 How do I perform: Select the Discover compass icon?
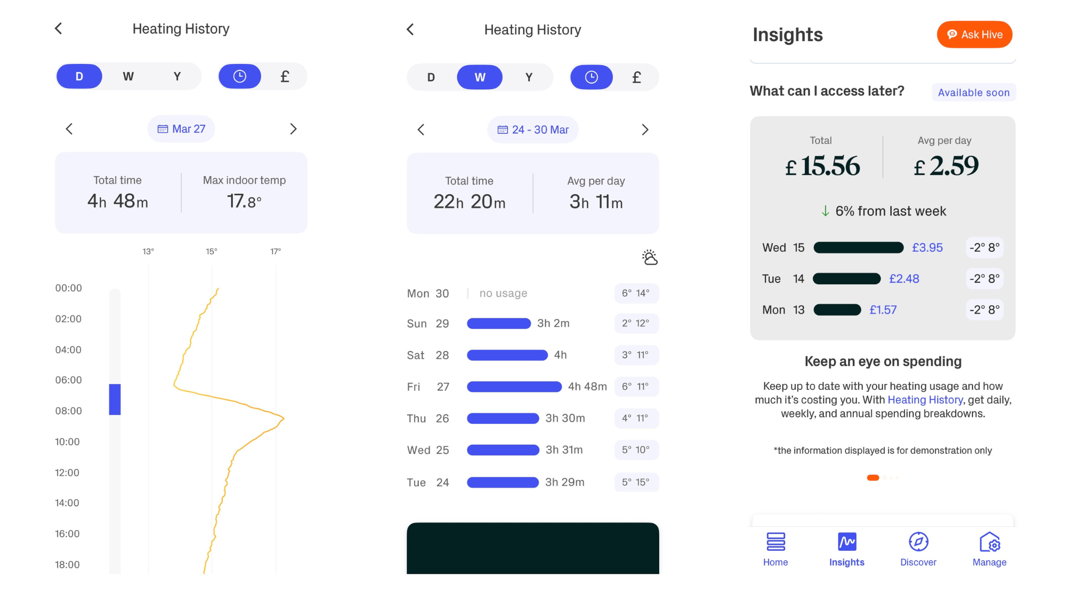(x=918, y=542)
